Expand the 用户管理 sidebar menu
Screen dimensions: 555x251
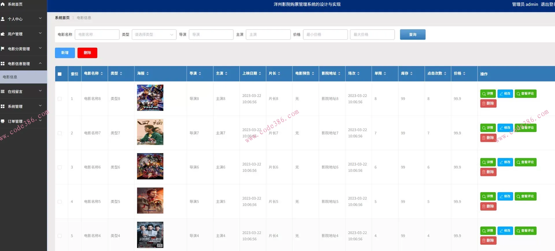tap(23, 34)
